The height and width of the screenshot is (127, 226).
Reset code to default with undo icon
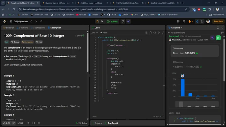[159, 33]
